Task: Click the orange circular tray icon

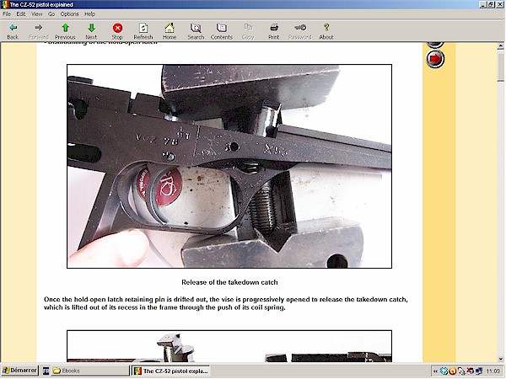Action: coord(452,371)
